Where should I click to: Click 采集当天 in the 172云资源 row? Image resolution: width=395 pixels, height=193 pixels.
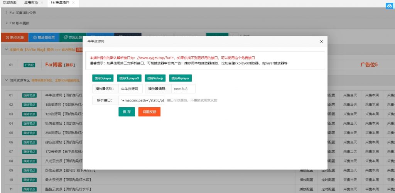pyautogui.click(x=350, y=152)
